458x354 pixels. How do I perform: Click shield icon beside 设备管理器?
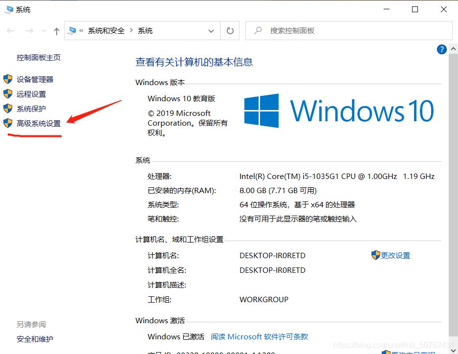click(8, 79)
